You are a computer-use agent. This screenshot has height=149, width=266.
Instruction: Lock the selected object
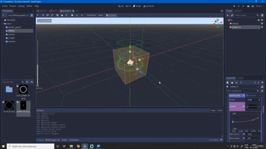click(x=62, y=15)
